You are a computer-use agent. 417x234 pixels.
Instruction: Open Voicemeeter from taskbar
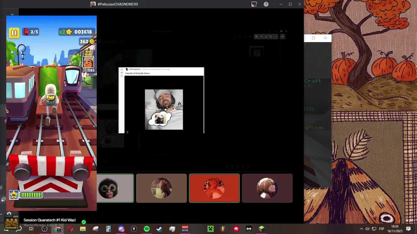pyautogui.click(x=185, y=229)
